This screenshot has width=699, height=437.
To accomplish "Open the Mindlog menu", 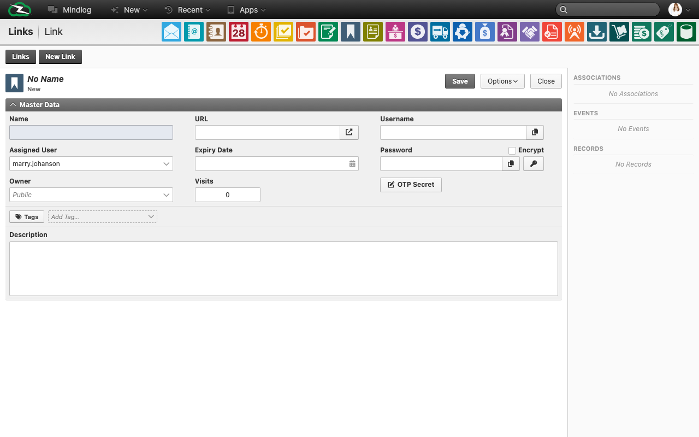I will (x=69, y=10).
